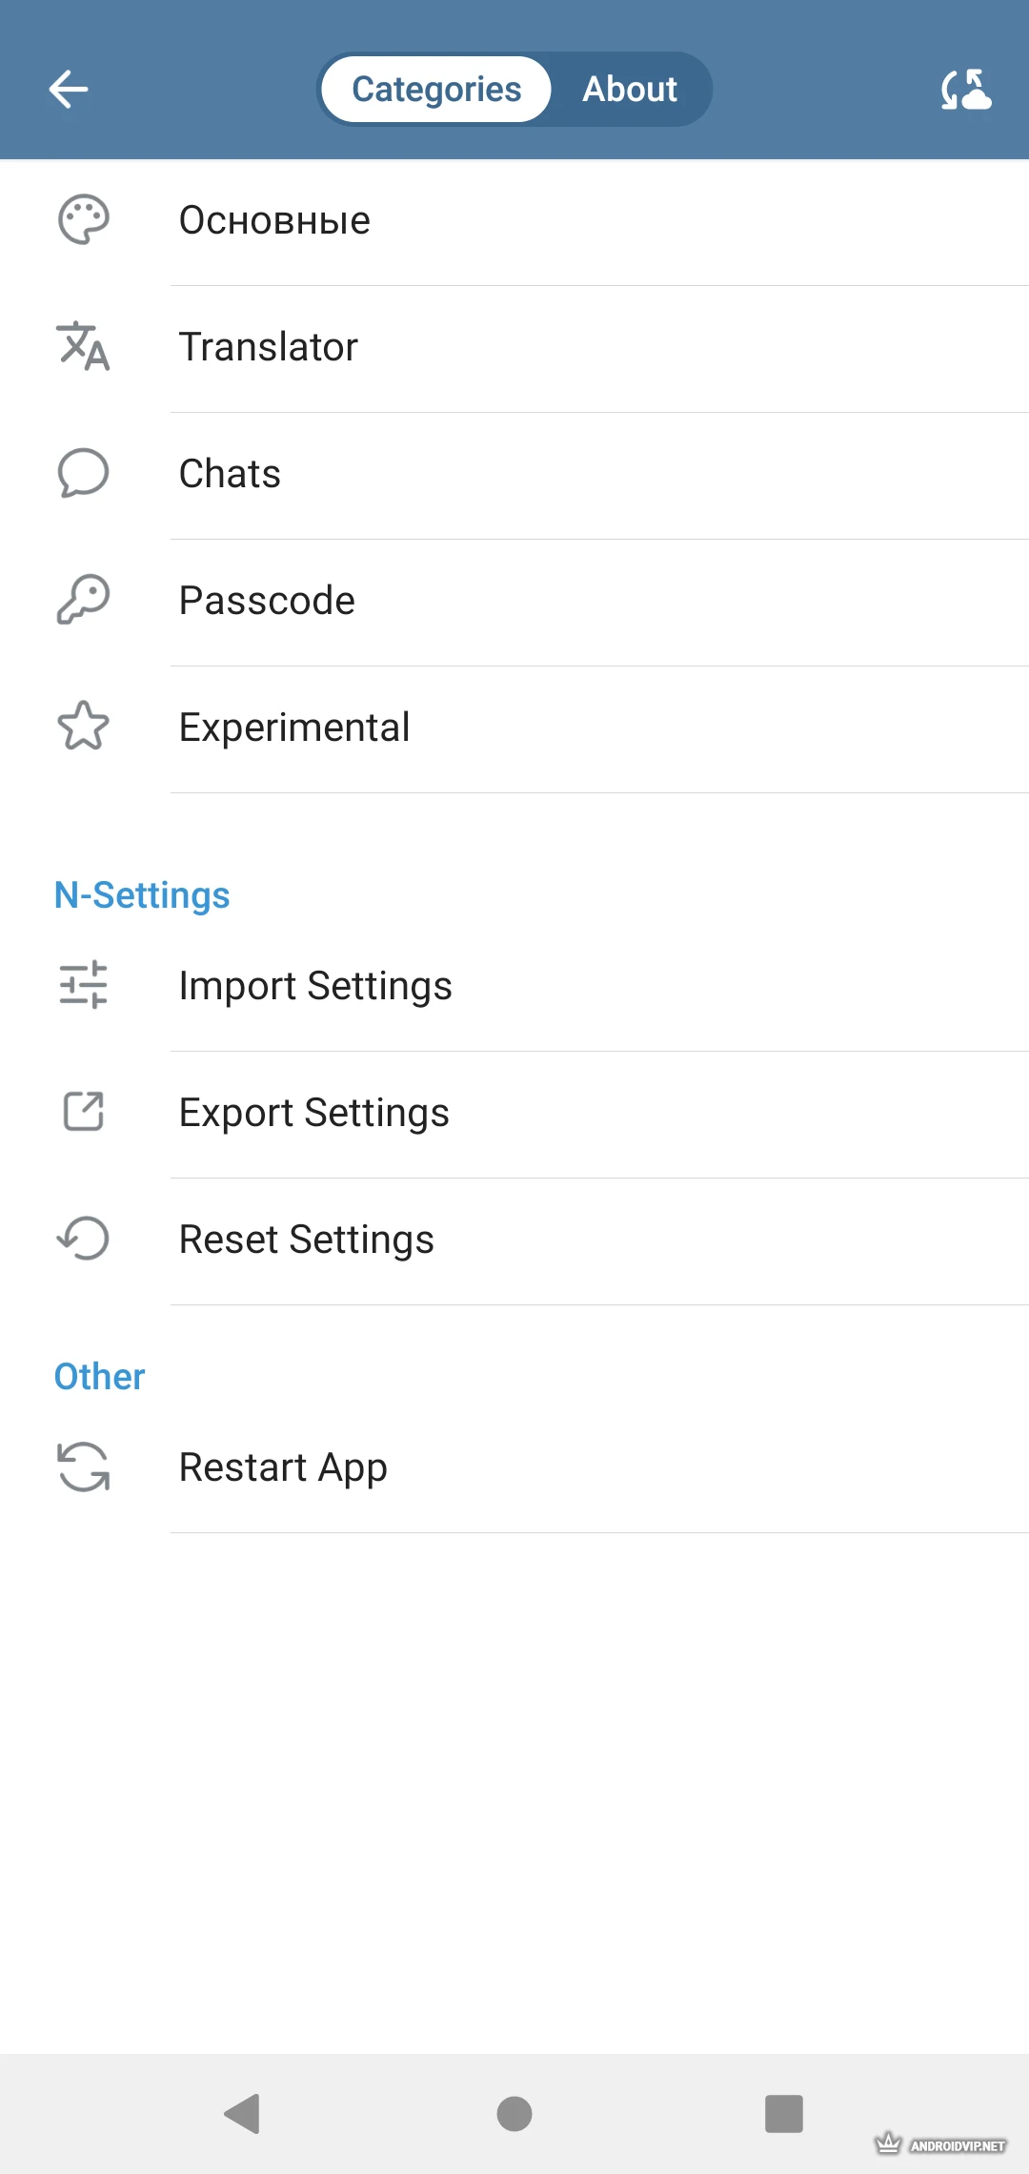Tap the sliders icon for Import Settings

tap(84, 985)
